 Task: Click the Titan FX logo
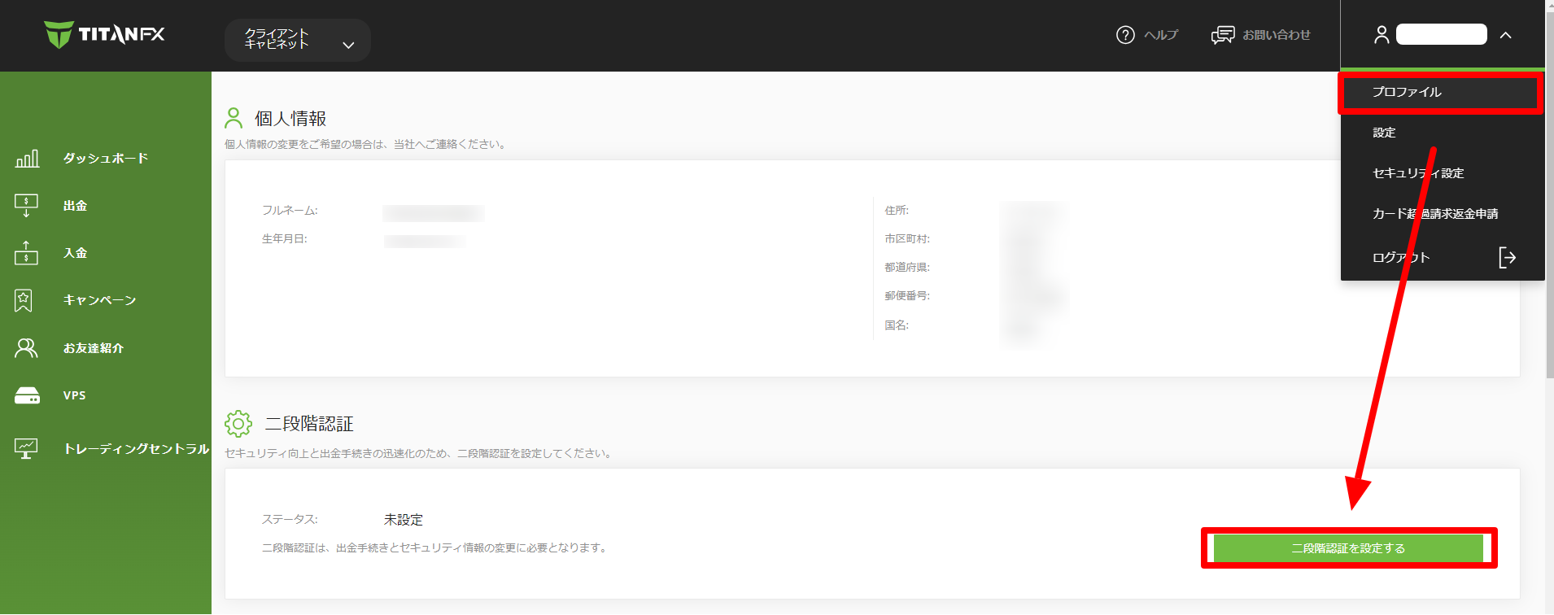(x=104, y=34)
